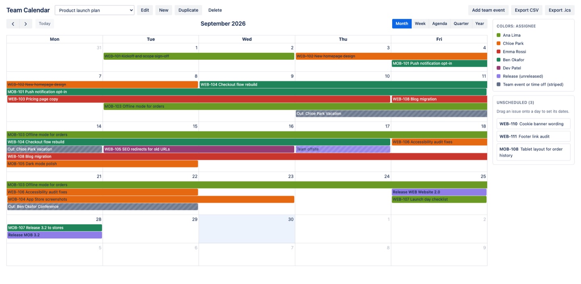
Task: Jump to Today
Action: (45, 24)
